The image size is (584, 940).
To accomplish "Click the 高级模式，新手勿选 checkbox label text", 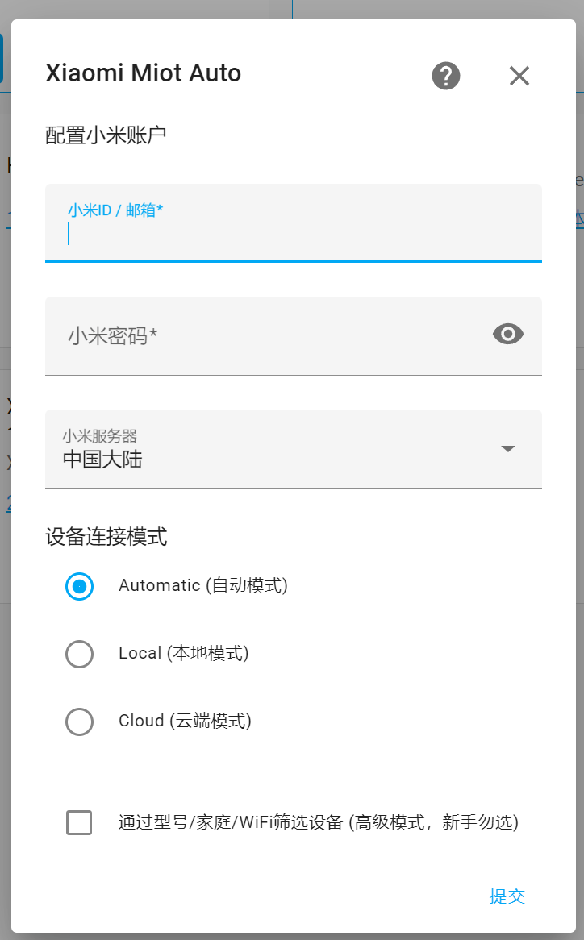I will pos(318,822).
